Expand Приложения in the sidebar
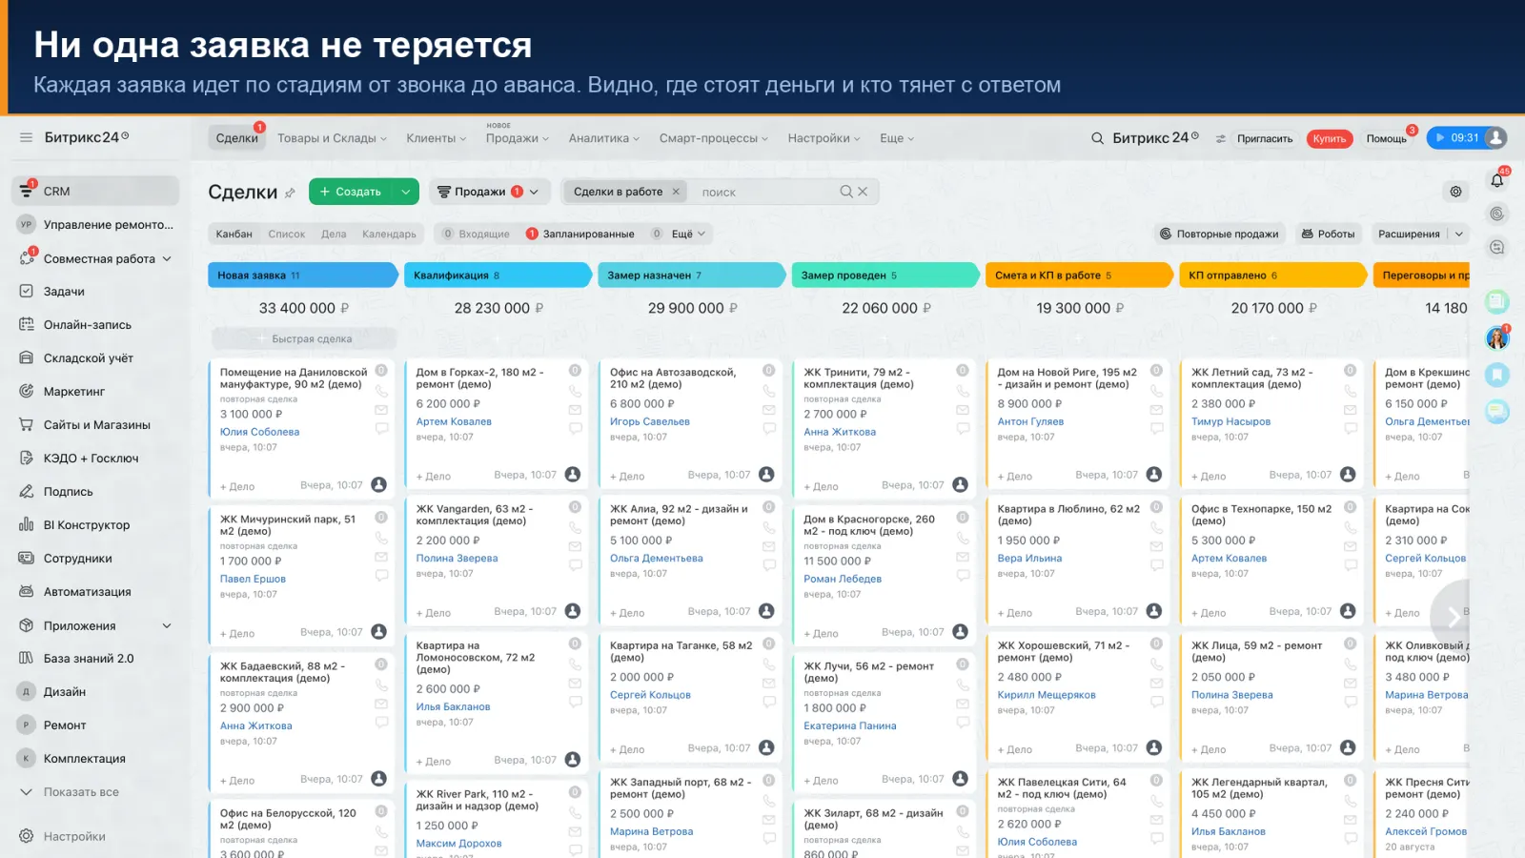 [167, 626]
